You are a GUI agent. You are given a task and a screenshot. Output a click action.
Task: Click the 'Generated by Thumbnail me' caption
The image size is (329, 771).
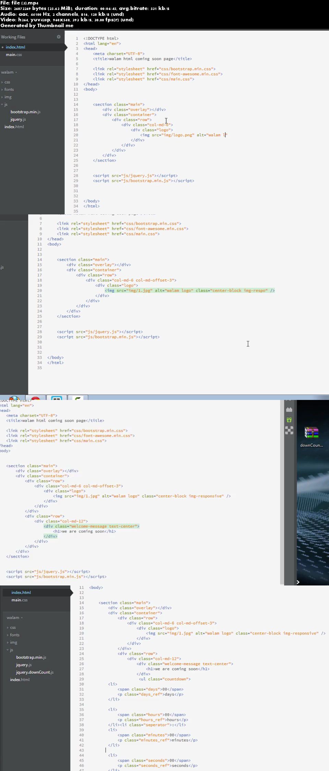pyautogui.click(x=37, y=25)
